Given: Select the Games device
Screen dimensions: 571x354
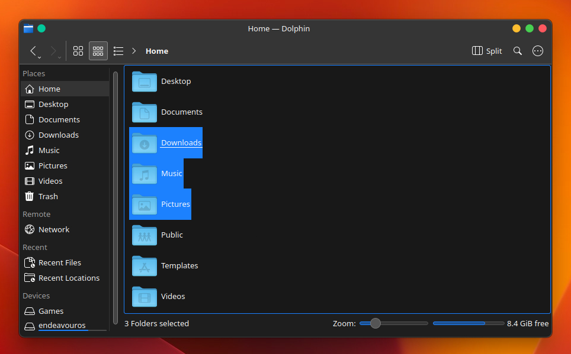Looking at the screenshot, I should pos(65,311).
